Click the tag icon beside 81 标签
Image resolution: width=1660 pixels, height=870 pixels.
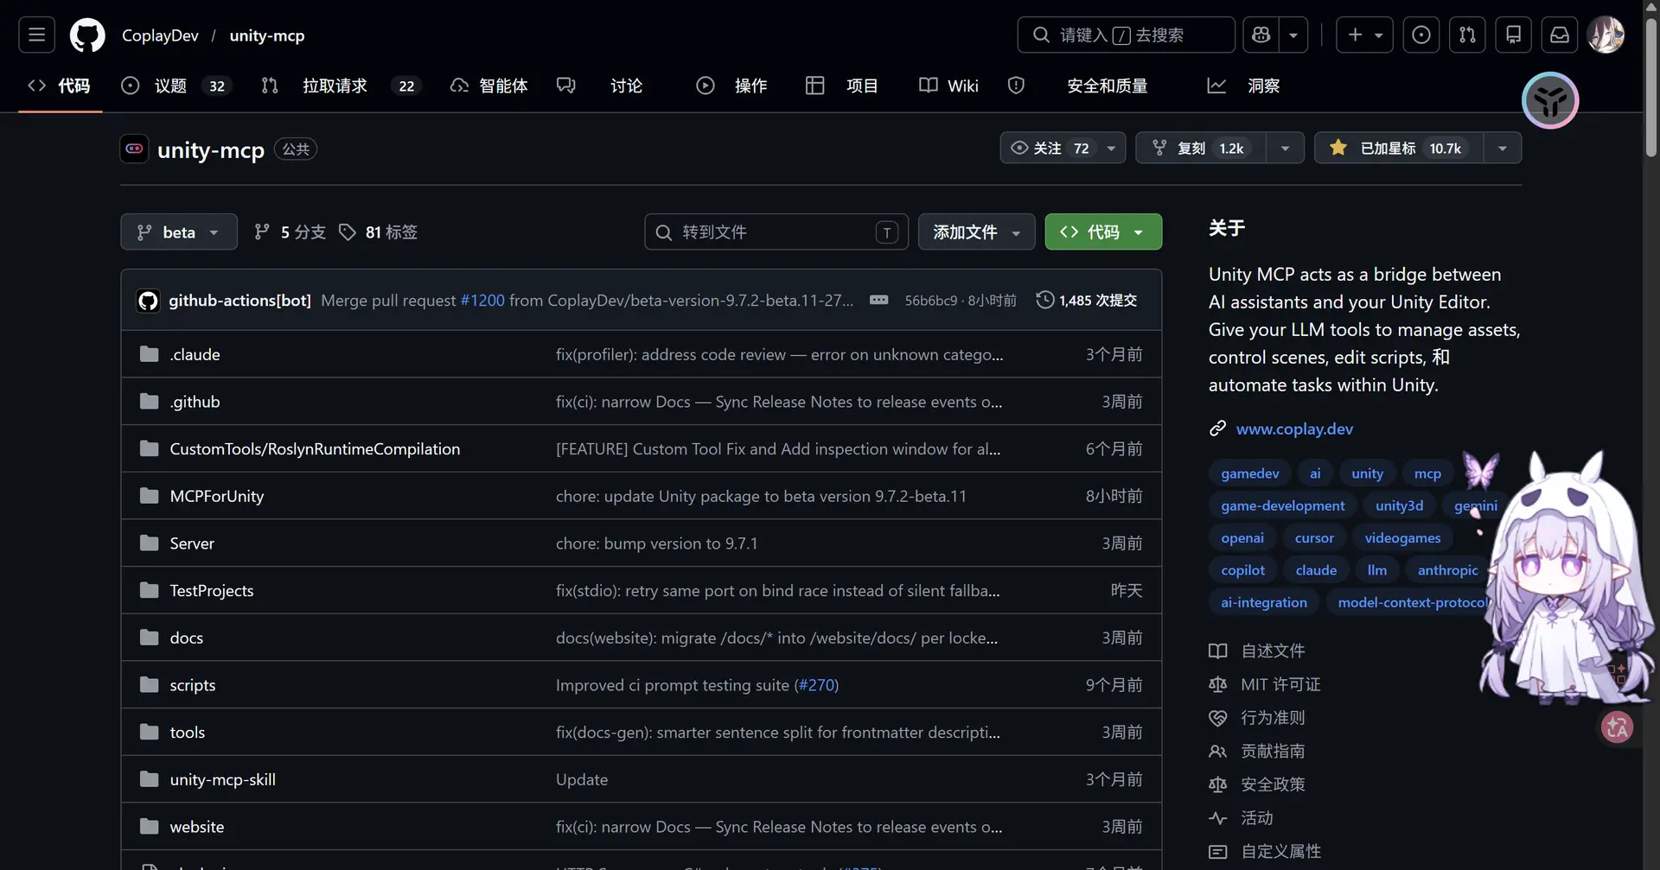click(x=347, y=232)
